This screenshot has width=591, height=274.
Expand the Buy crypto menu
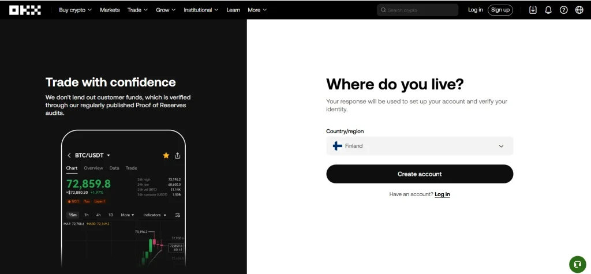(x=75, y=10)
